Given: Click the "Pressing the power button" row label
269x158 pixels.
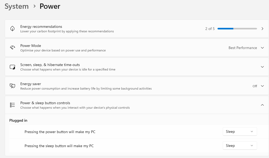Looking at the screenshot, I should 60,132.
